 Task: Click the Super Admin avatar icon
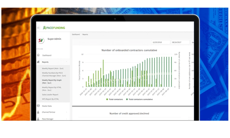[41, 40]
